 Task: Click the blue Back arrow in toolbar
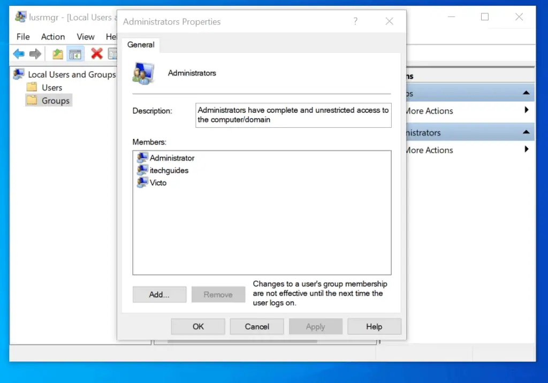[x=19, y=53]
